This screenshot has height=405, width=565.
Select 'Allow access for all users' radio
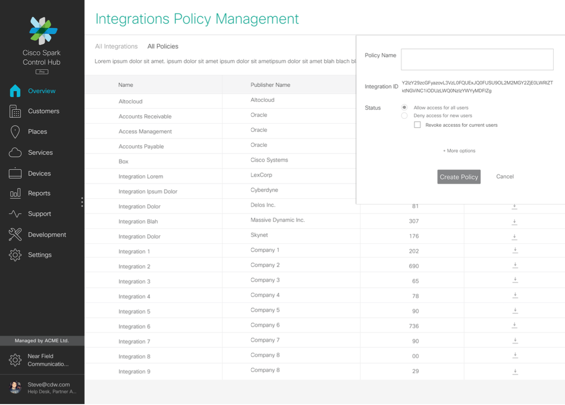tap(404, 108)
